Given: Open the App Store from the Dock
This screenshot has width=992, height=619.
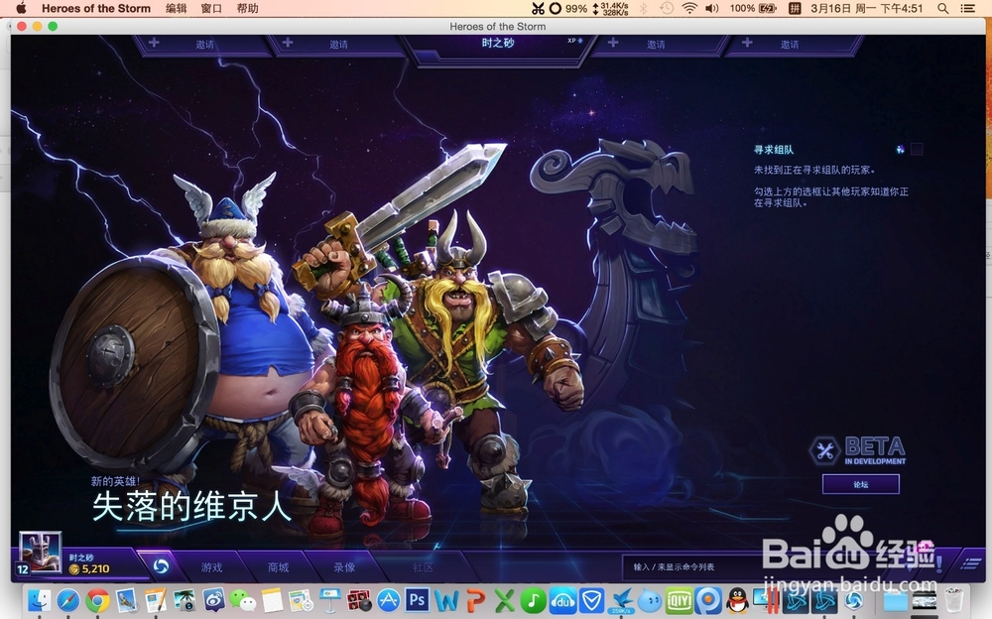Looking at the screenshot, I should coord(388,600).
